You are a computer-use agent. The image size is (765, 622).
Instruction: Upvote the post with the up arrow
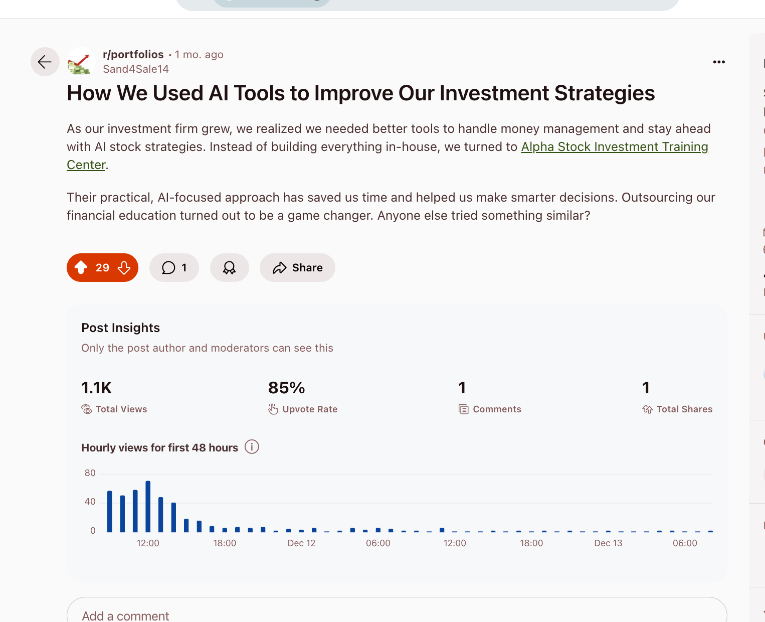pos(81,268)
